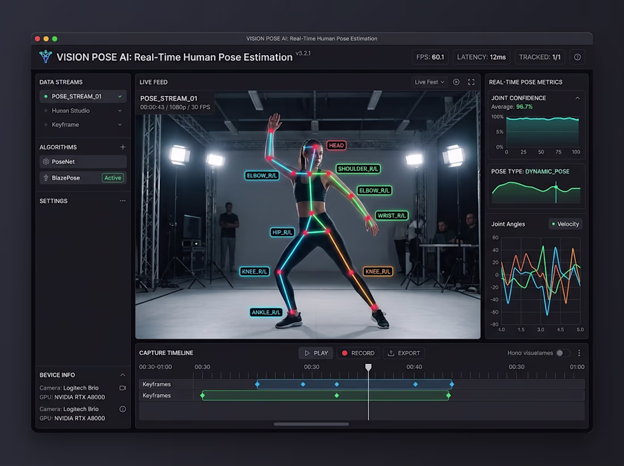624x466 pixels.
Task: Click the blue Keyframes track label
Action: [x=157, y=384]
